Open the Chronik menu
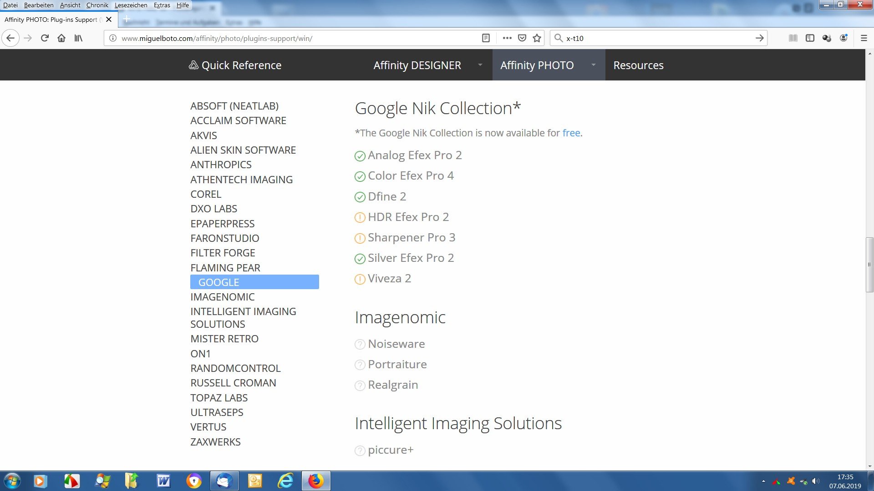Screen dimensions: 874x491 97,5
